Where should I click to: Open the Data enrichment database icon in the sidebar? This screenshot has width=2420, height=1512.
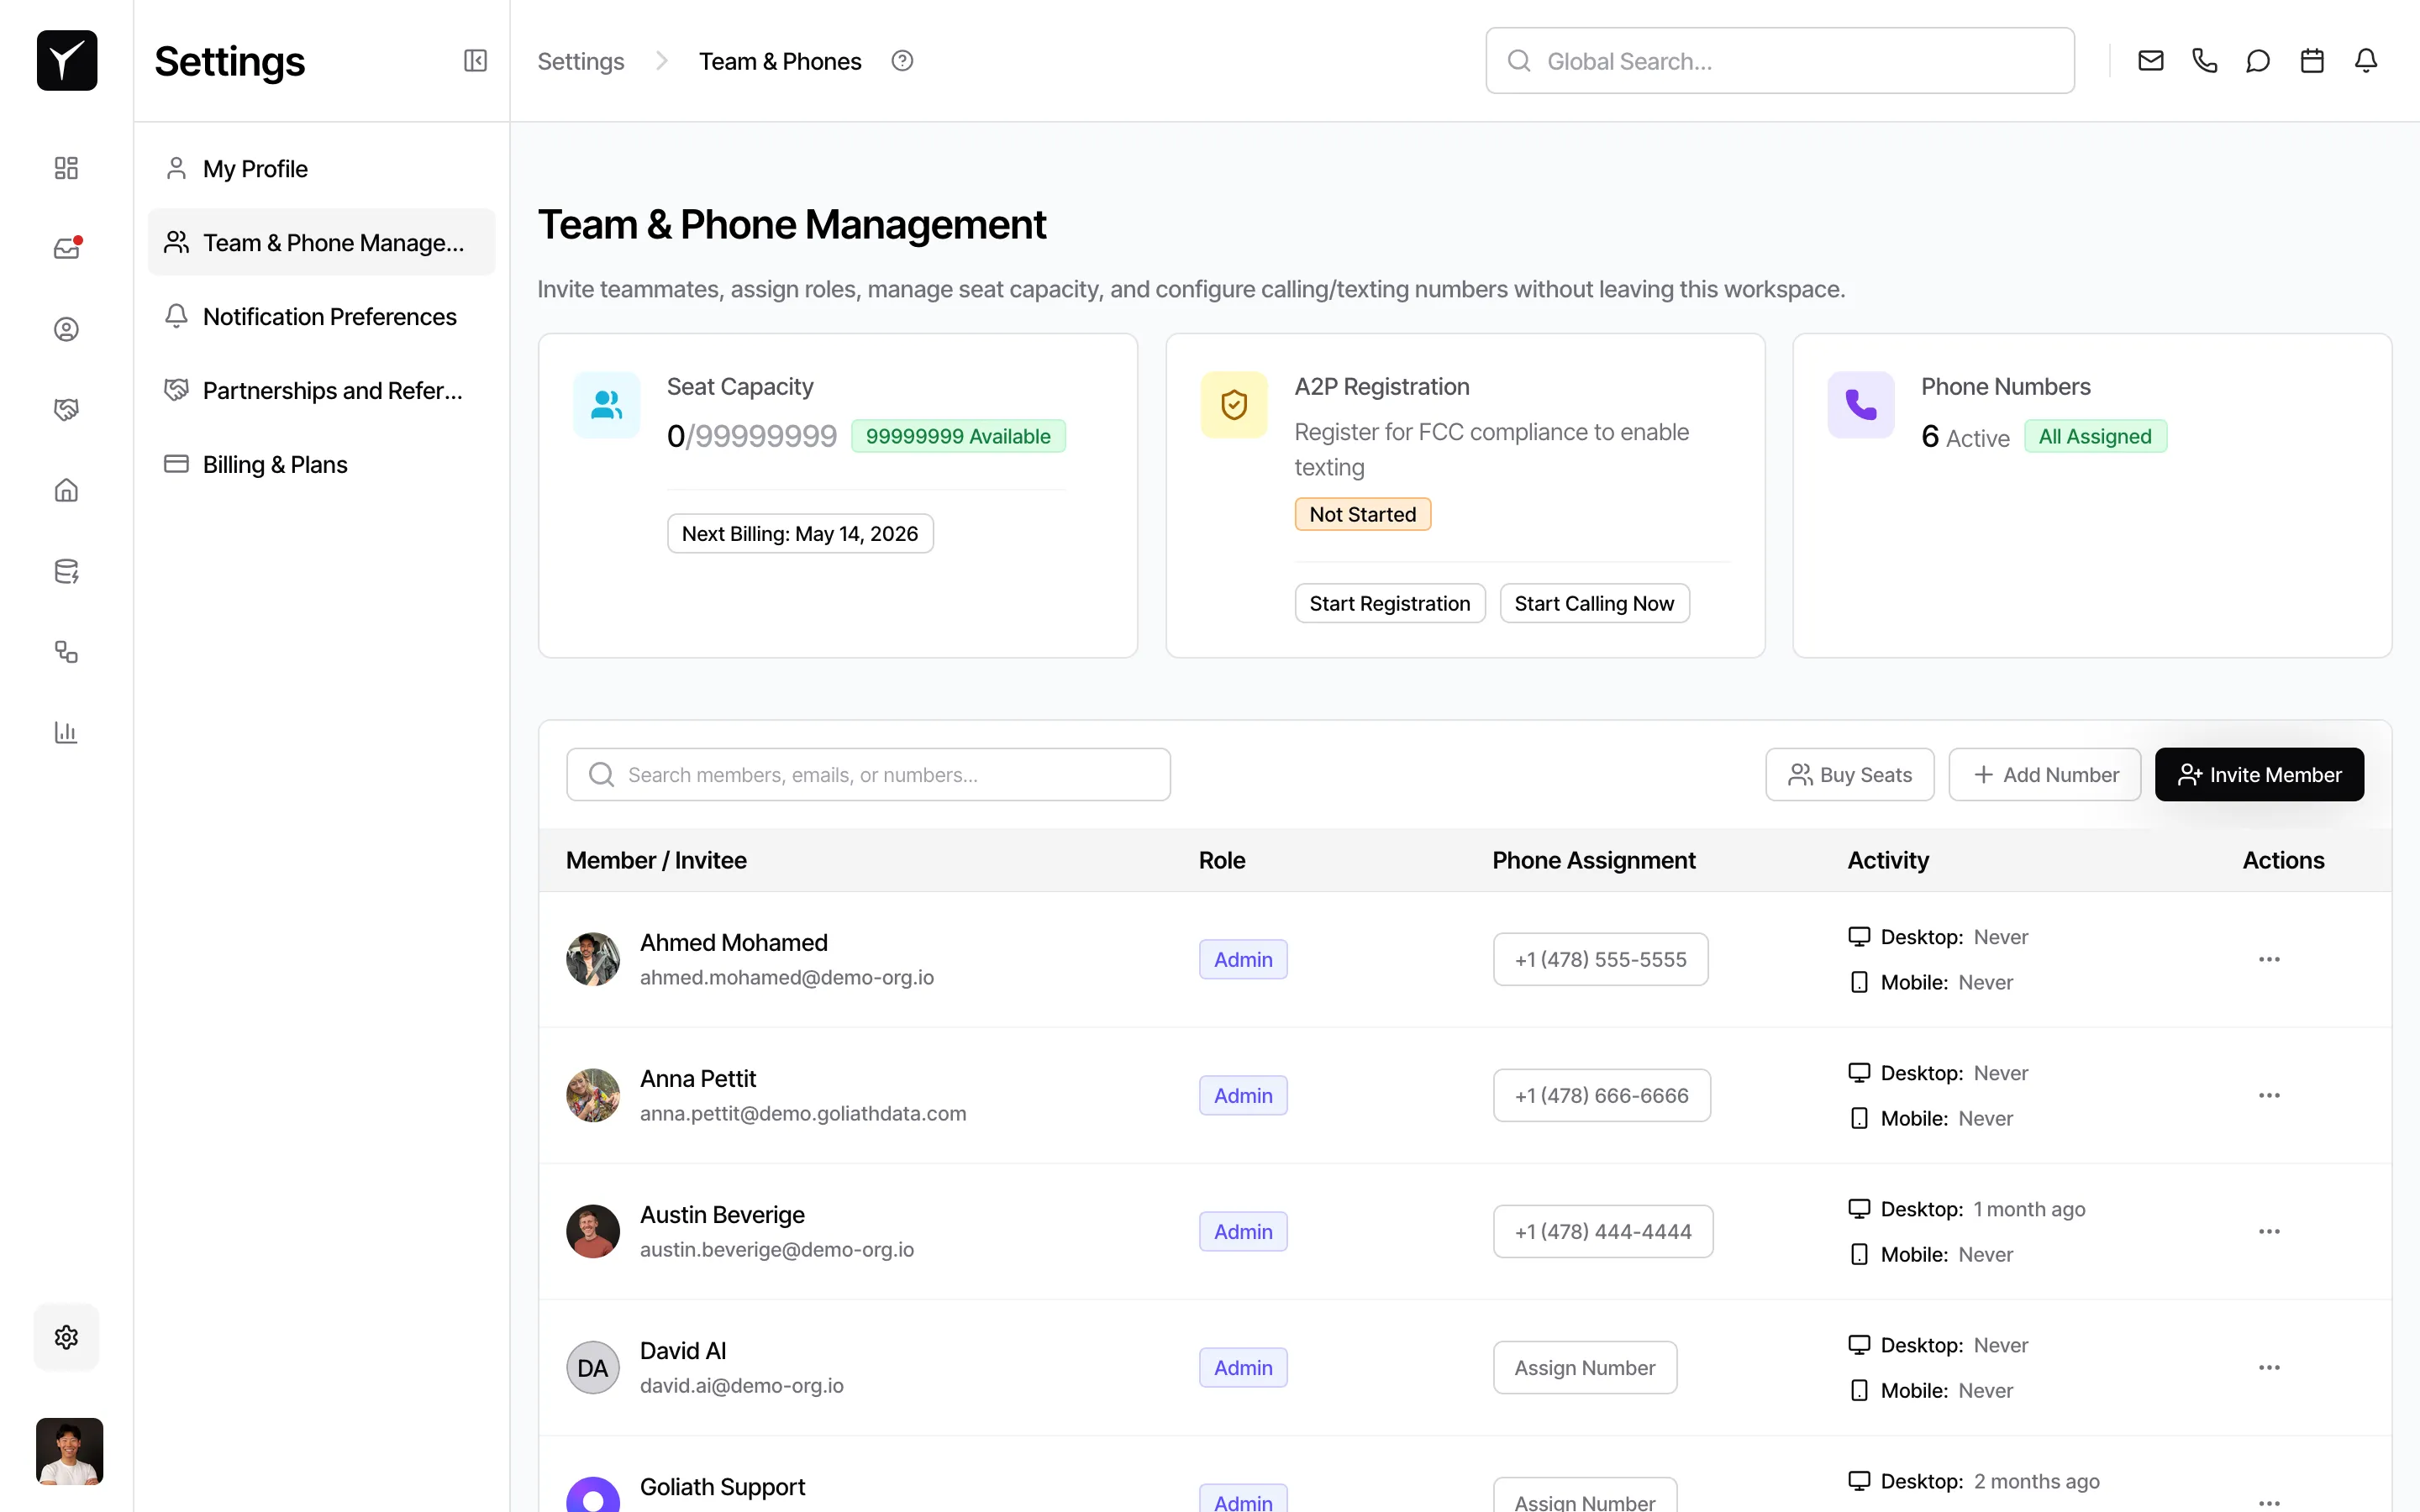(x=66, y=571)
